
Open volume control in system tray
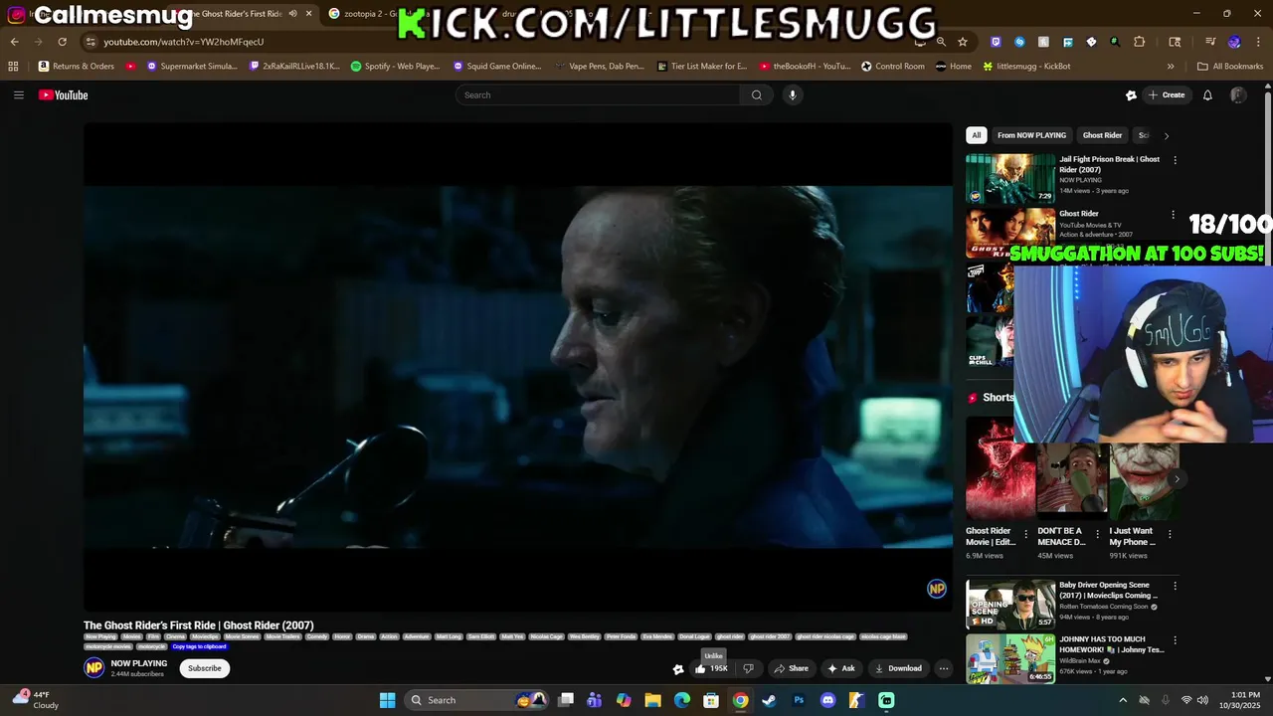(x=1202, y=700)
